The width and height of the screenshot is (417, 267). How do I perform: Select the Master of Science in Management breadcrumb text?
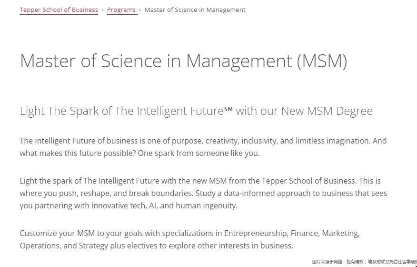(x=195, y=10)
